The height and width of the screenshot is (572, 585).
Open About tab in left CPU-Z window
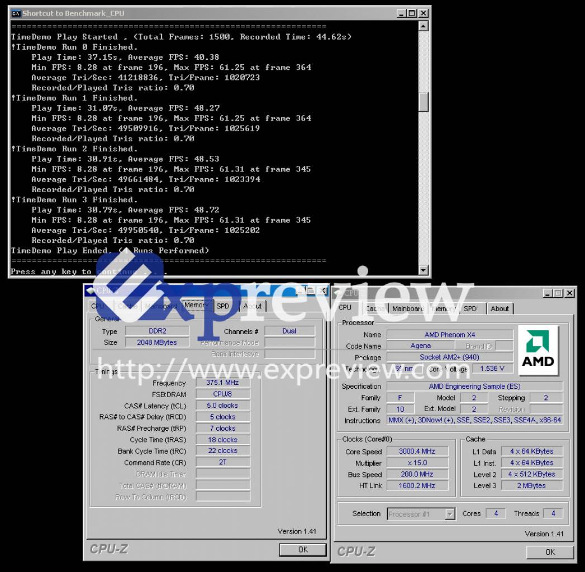[x=253, y=306]
